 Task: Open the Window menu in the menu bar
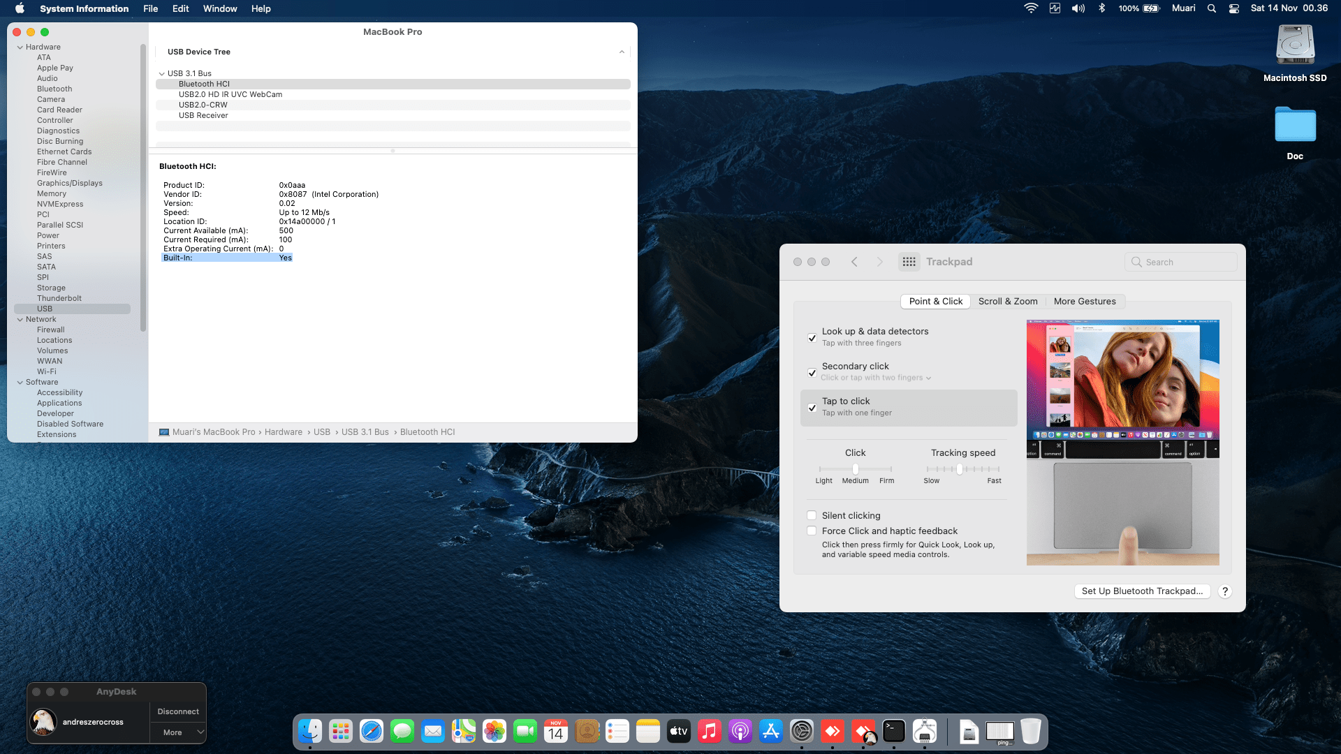219,8
